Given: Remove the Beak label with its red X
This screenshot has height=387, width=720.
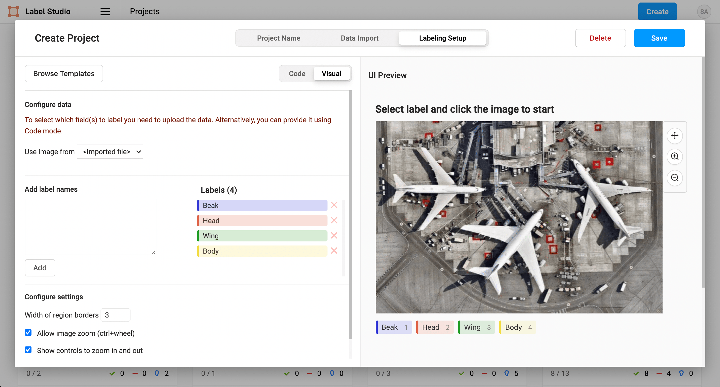Looking at the screenshot, I should click(334, 205).
